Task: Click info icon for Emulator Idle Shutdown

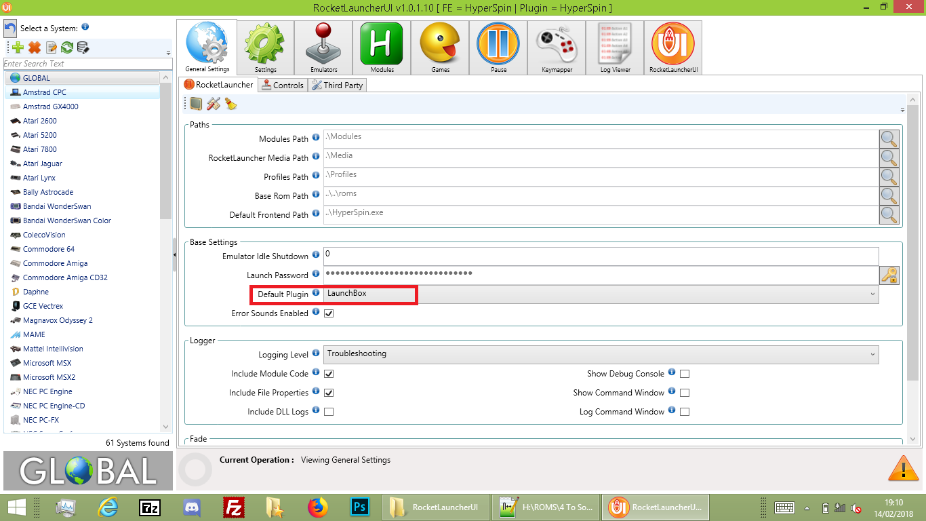Action: (x=316, y=256)
